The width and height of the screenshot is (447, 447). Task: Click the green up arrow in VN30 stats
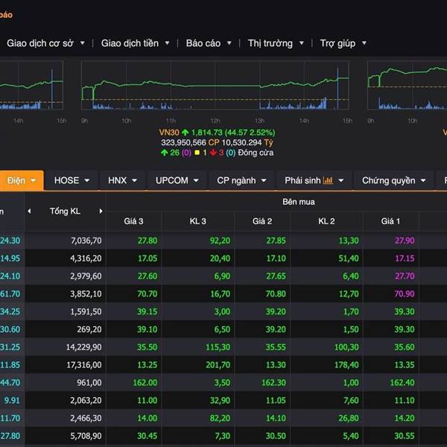tap(165, 153)
